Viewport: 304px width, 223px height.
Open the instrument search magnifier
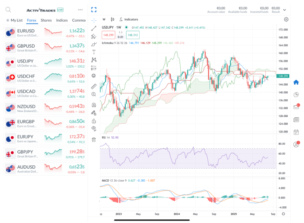tap(8, 10)
